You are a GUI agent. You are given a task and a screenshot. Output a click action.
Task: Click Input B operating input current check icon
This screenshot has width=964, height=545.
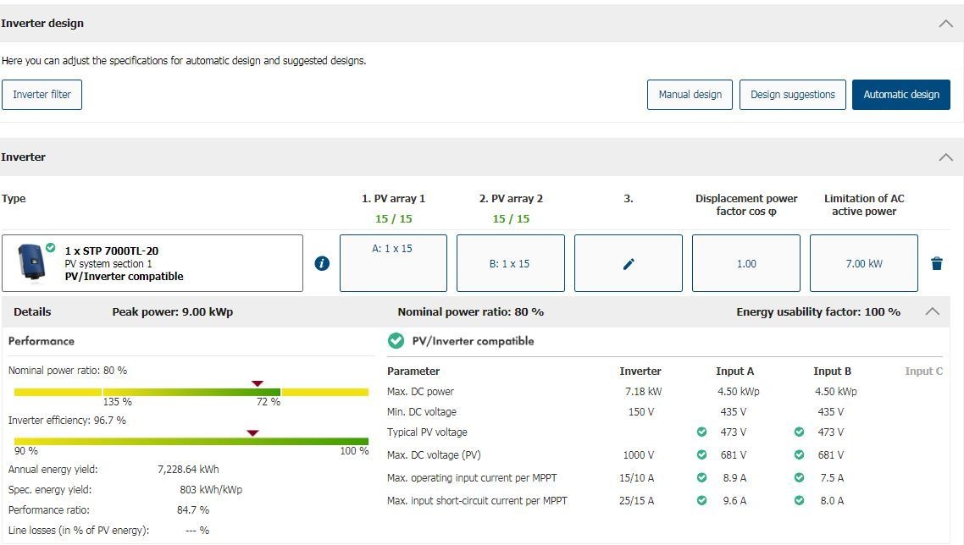coord(799,478)
